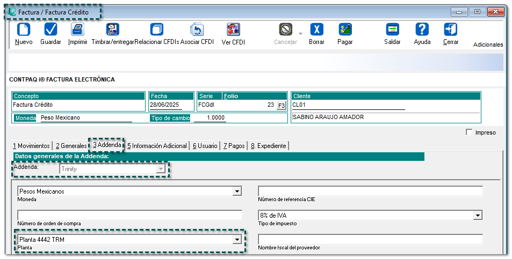Open the Addenda Trinity dropdown
This screenshot has width=512, height=259.
point(160,169)
